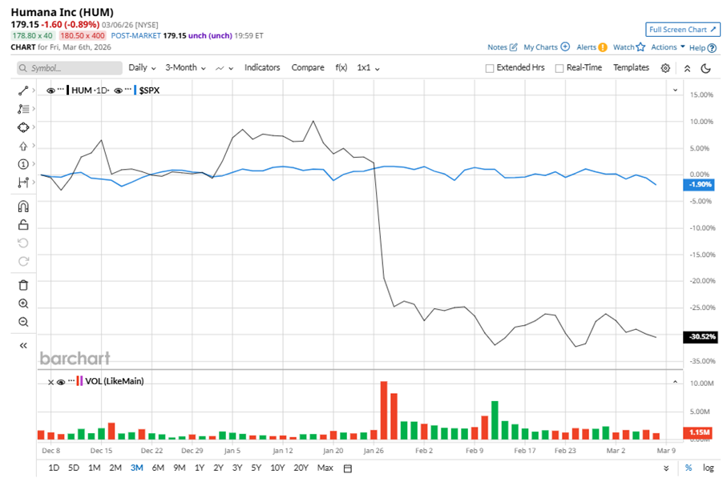Click the Notes edit icon
The height and width of the screenshot is (486, 723).
pyautogui.click(x=513, y=47)
